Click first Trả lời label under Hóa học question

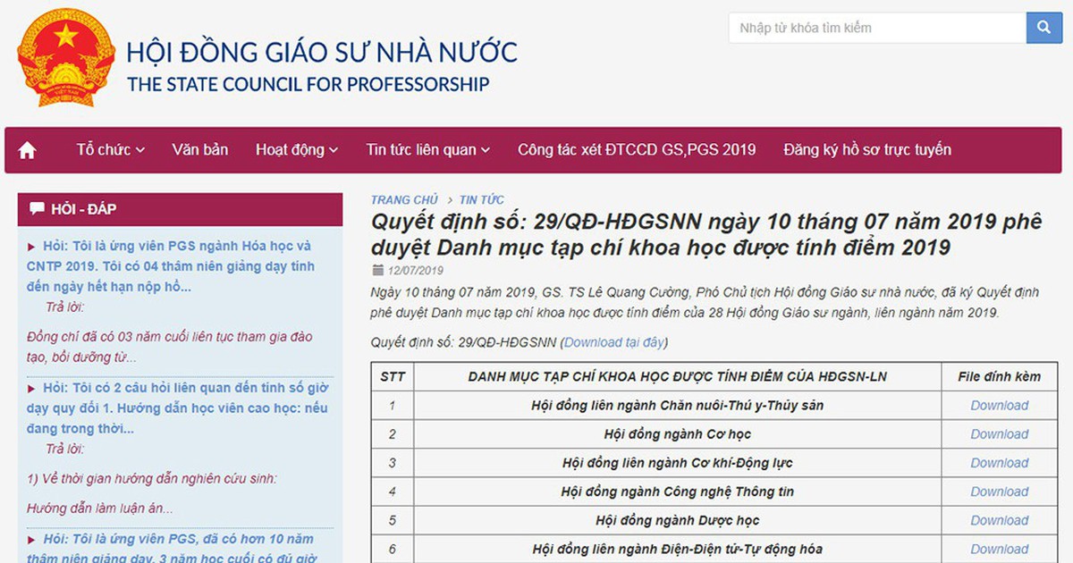[64, 307]
